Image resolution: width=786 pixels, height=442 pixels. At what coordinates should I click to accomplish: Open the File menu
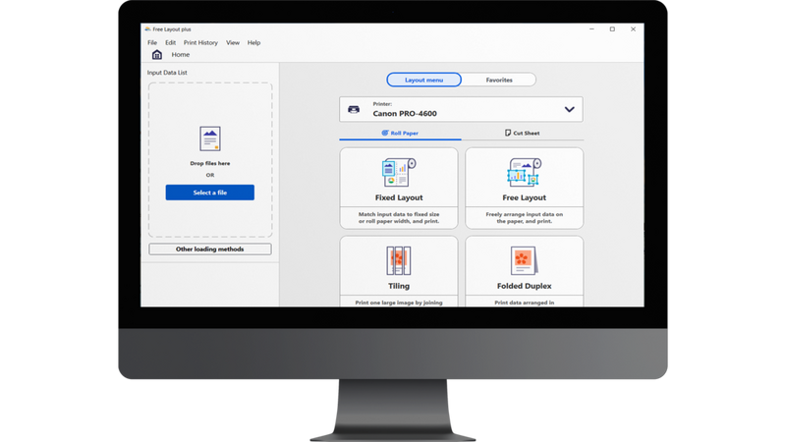(152, 43)
